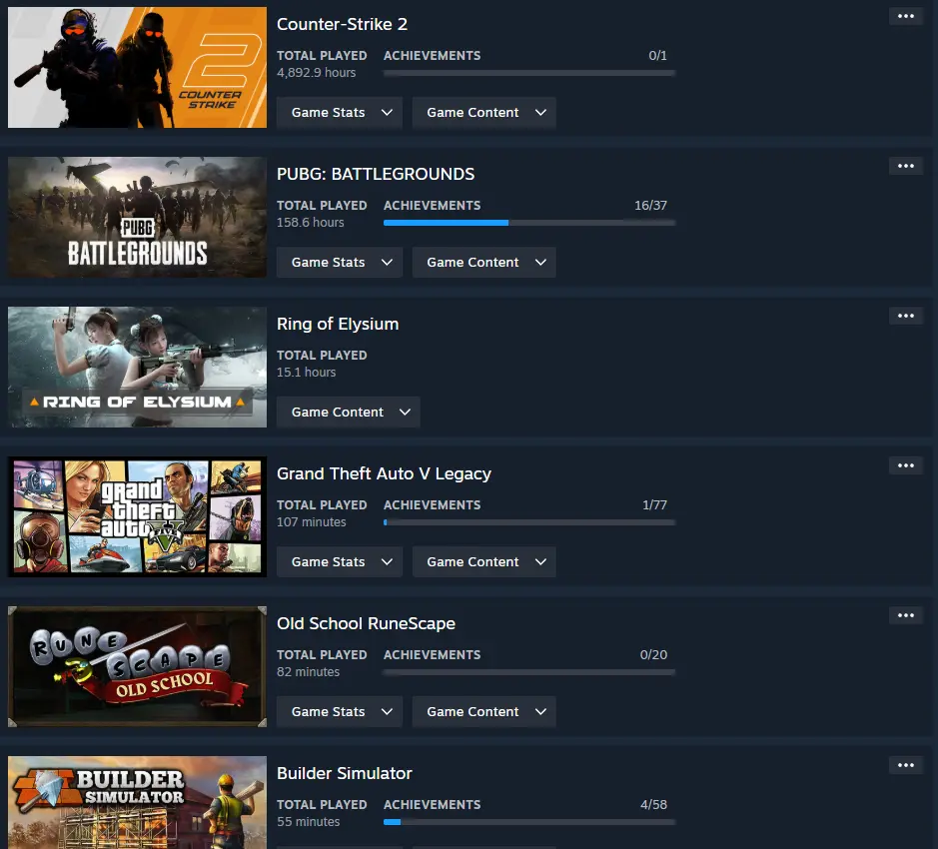Screen dimensions: 938x849
Task: Click the 0/1 achievements count
Action: click(658, 56)
